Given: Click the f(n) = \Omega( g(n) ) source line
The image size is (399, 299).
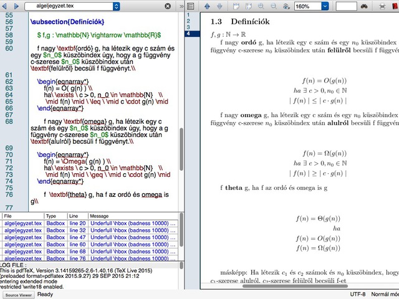Looking at the screenshot, I should coord(77,161).
